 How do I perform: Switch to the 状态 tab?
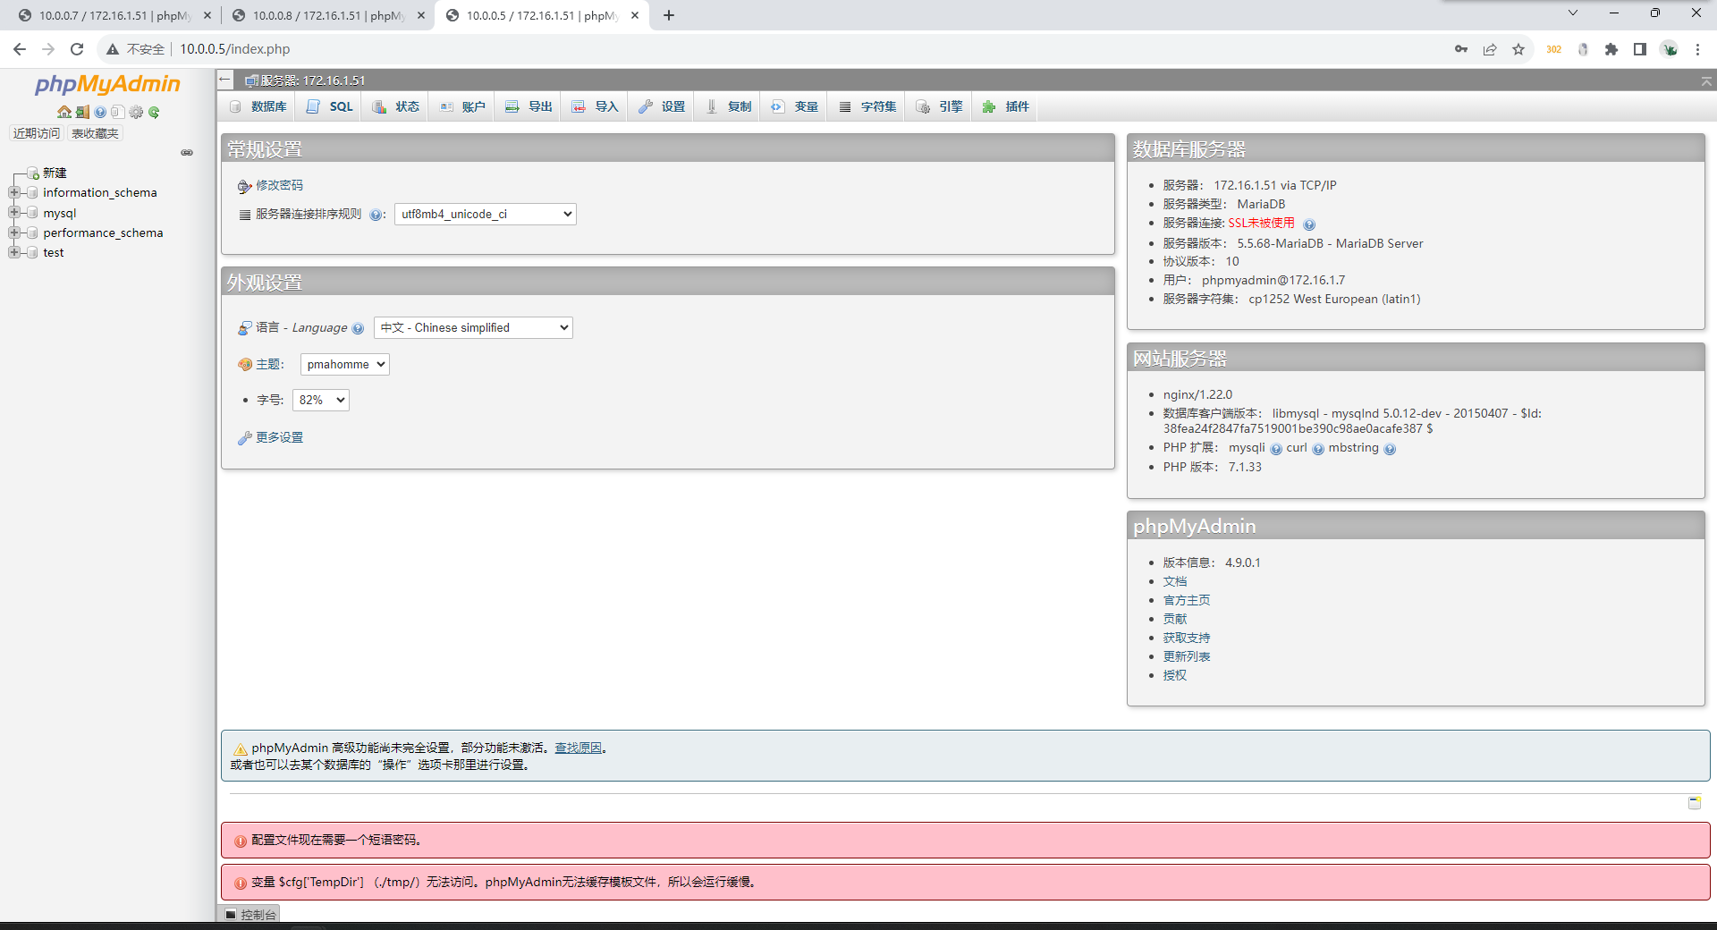(396, 106)
